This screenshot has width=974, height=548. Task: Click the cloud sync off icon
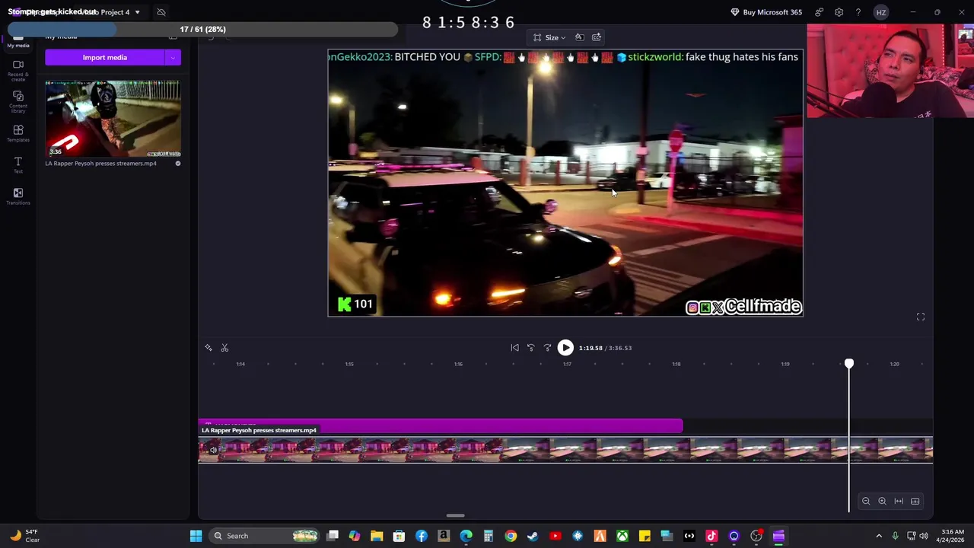(161, 12)
